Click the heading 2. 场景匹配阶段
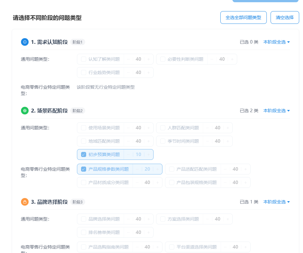Screen dimensions: 303x253 (50, 111)
